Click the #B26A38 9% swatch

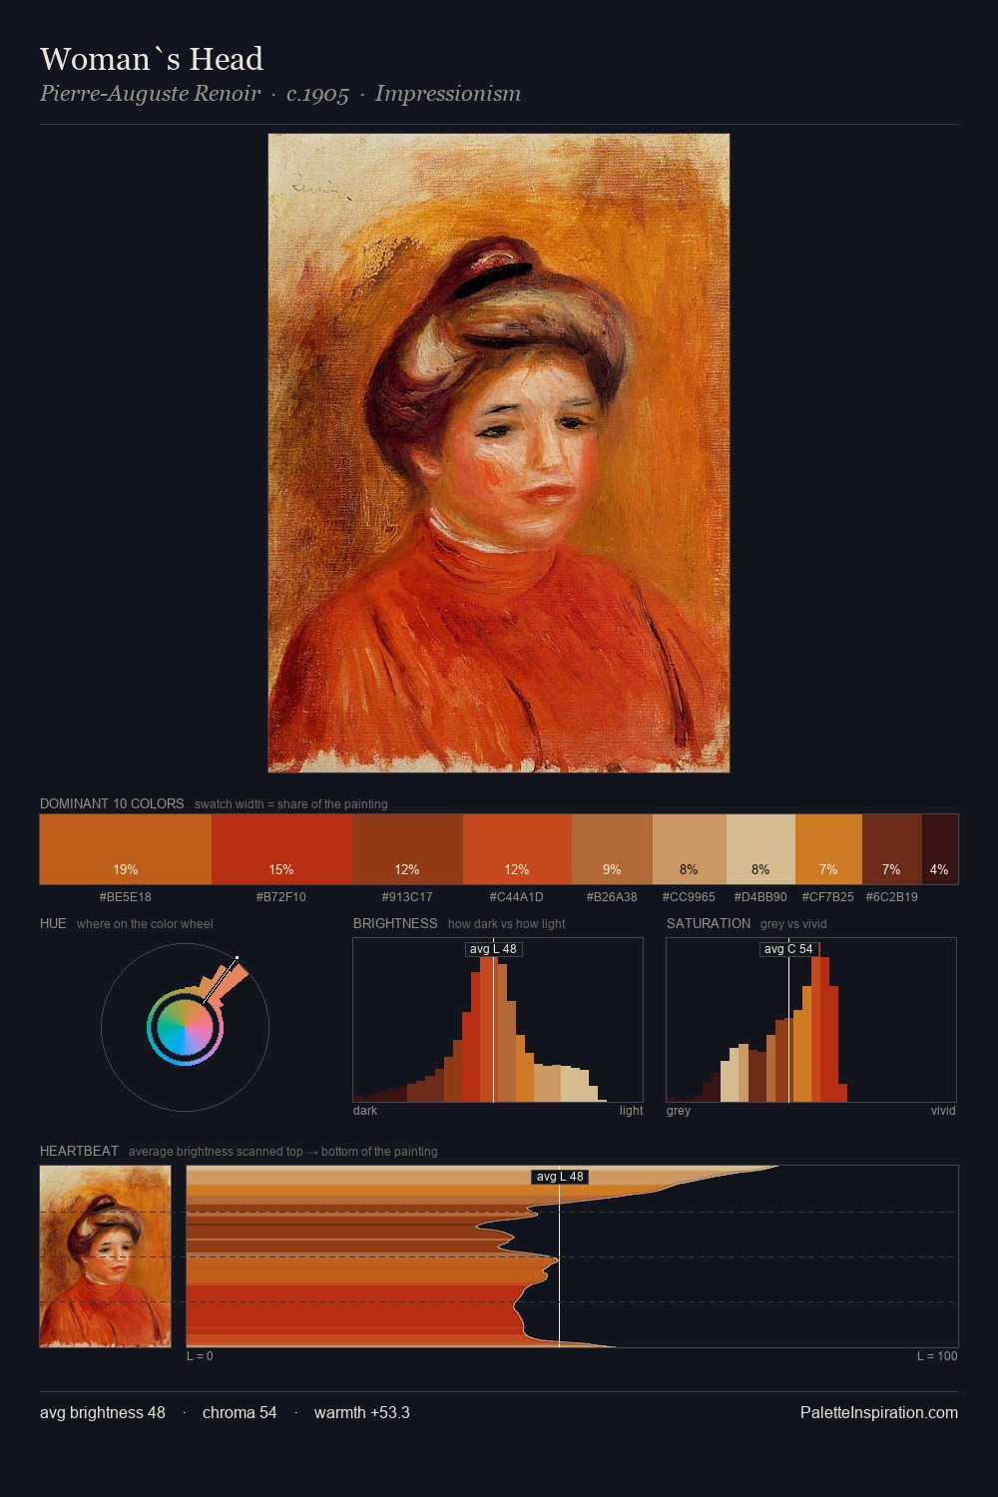[x=612, y=849]
